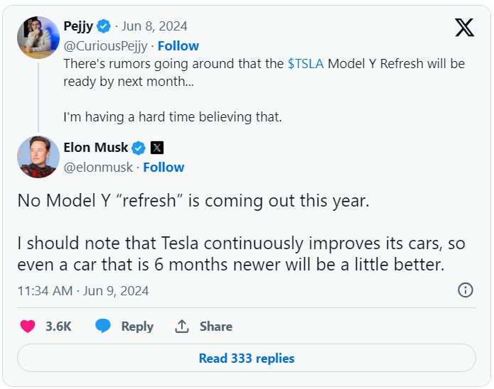Like the tweet with heart icon
Image resolution: width=494 pixels, height=389 pixels.
(28, 327)
